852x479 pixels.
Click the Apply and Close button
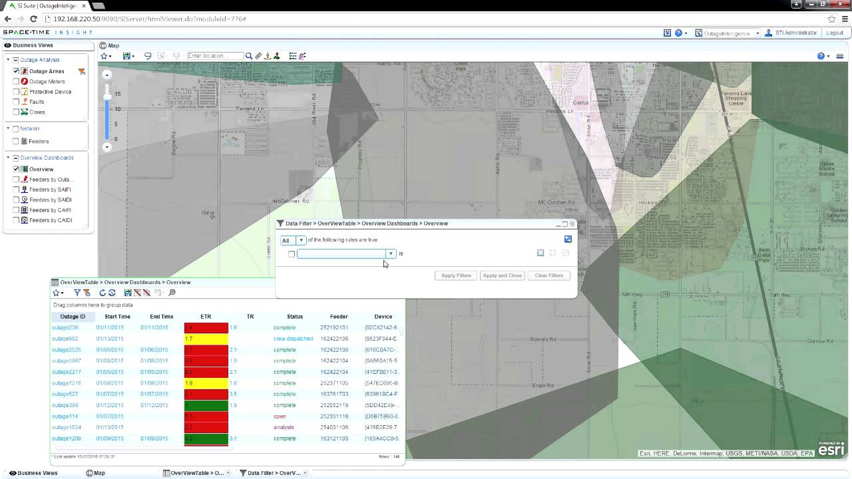point(502,275)
